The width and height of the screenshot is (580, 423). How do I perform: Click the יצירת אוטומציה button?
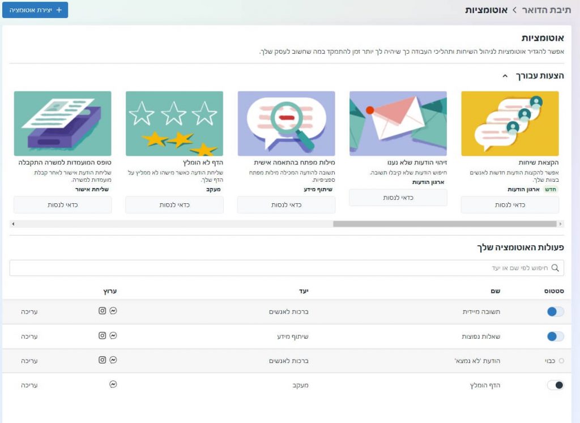(x=35, y=10)
